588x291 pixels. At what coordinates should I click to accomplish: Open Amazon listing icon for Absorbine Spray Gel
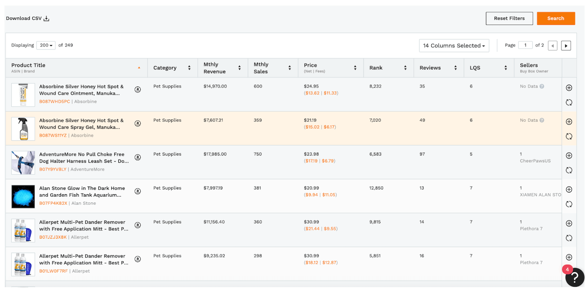click(x=137, y=124)
